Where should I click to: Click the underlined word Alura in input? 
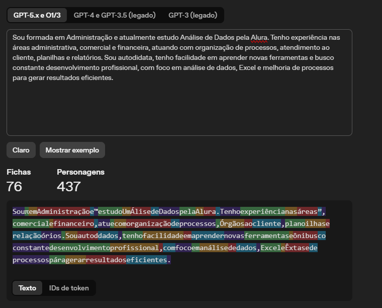(x=259, y=38)
